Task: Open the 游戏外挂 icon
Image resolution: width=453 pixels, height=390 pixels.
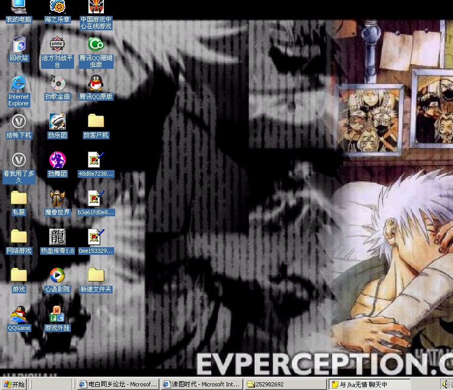Action: click(57, 314)
